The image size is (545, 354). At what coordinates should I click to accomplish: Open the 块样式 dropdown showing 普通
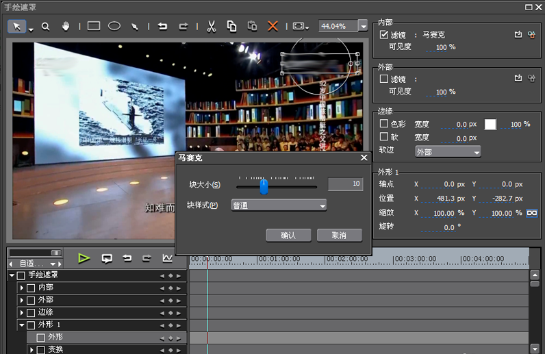click(278, 205)
